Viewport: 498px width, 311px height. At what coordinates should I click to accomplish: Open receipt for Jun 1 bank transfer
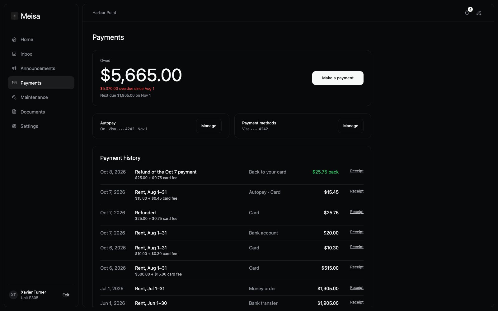click(357, 302)
